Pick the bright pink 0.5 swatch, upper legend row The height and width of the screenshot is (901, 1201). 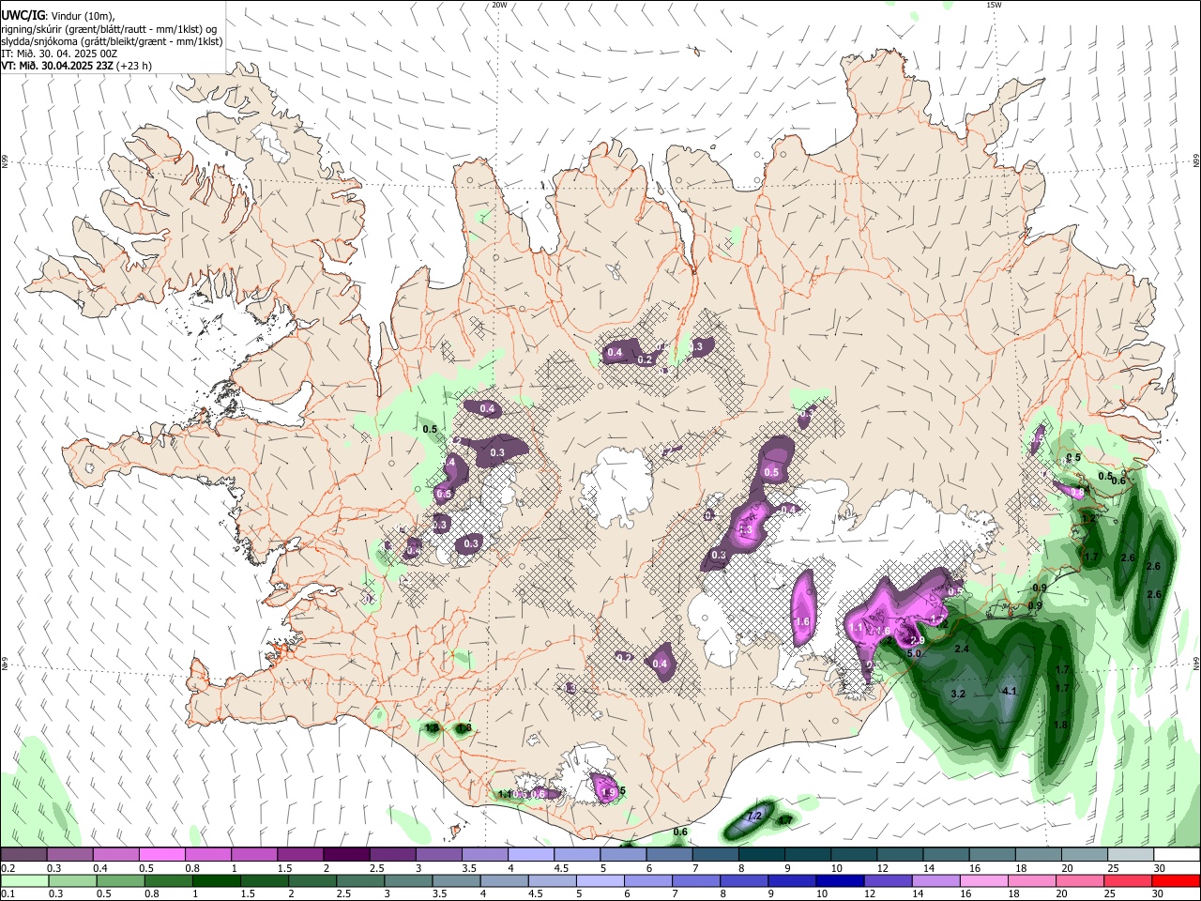(161, 855)
